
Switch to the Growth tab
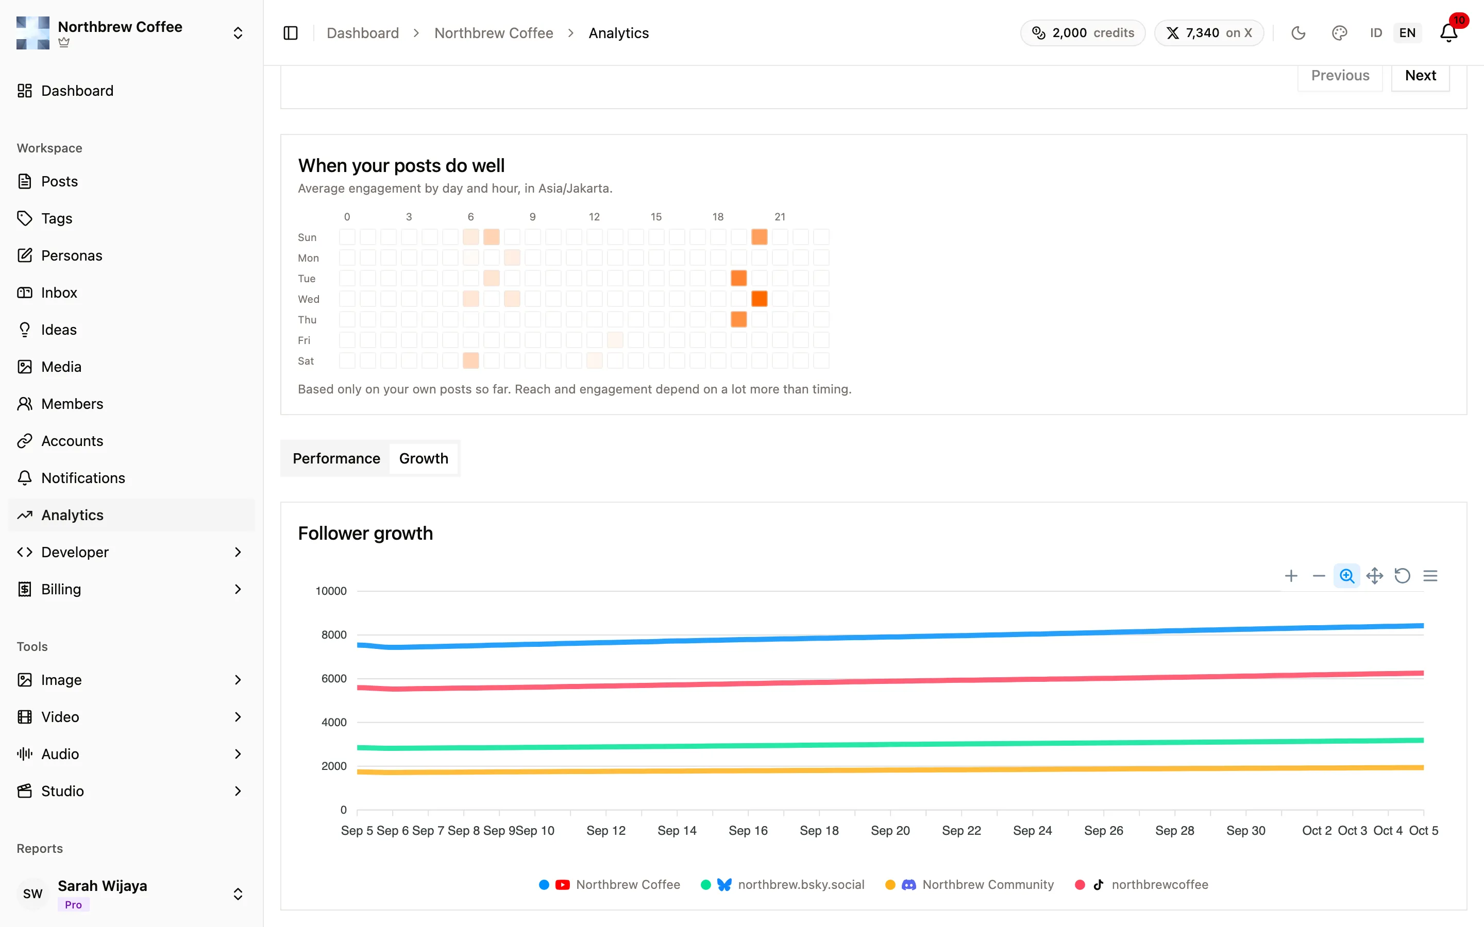423,458
